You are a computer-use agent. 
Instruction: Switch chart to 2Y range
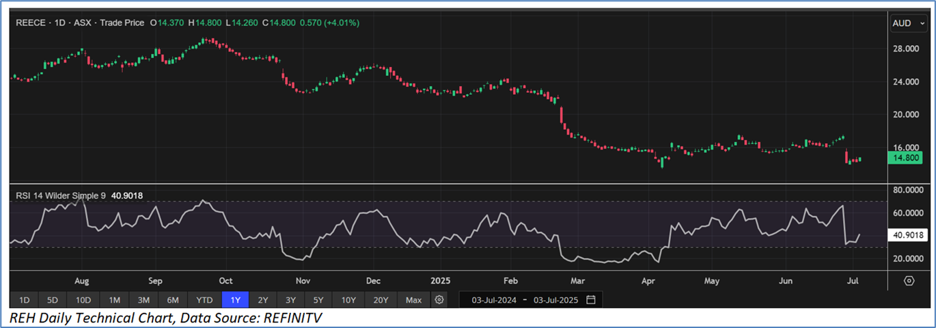(263, 300)
